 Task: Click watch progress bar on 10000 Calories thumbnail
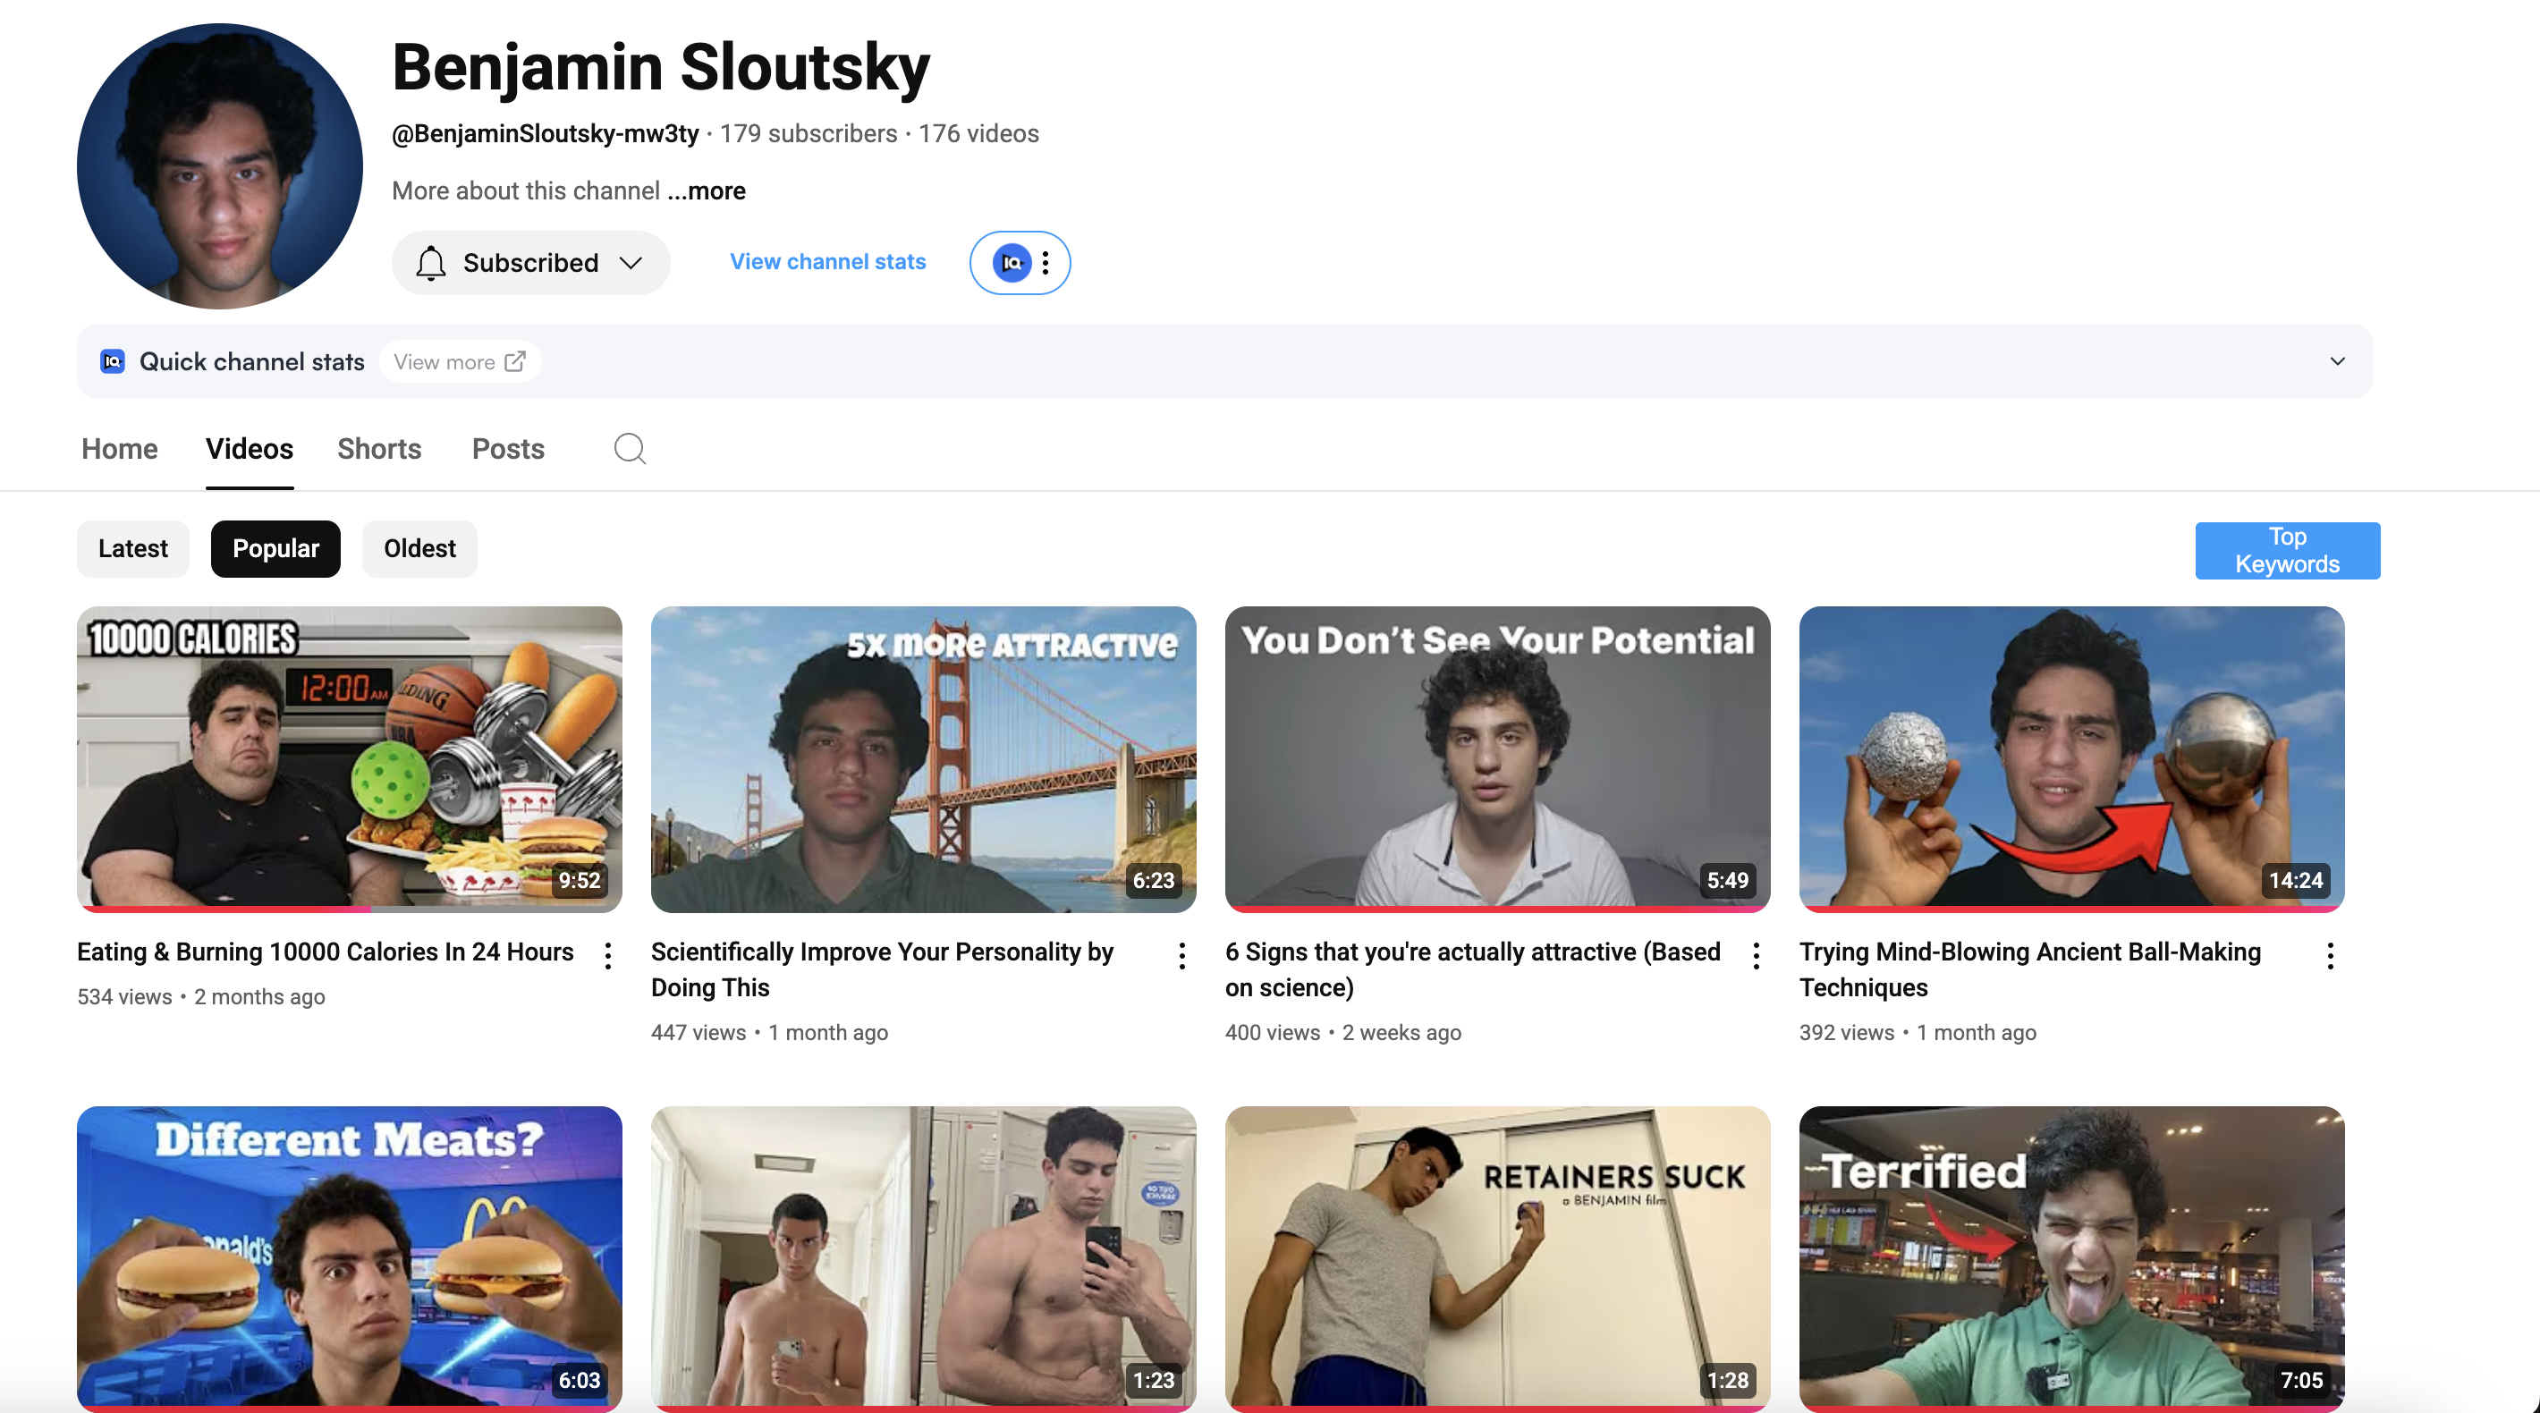pos(227,908)
